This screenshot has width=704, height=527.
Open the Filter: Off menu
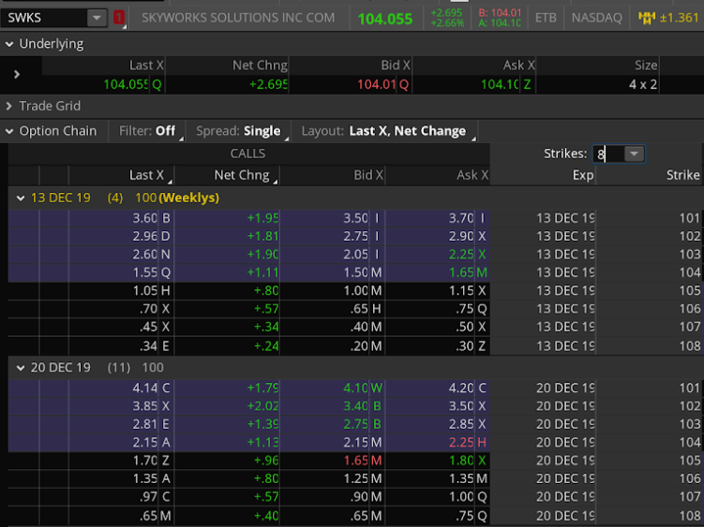[147, 131]
